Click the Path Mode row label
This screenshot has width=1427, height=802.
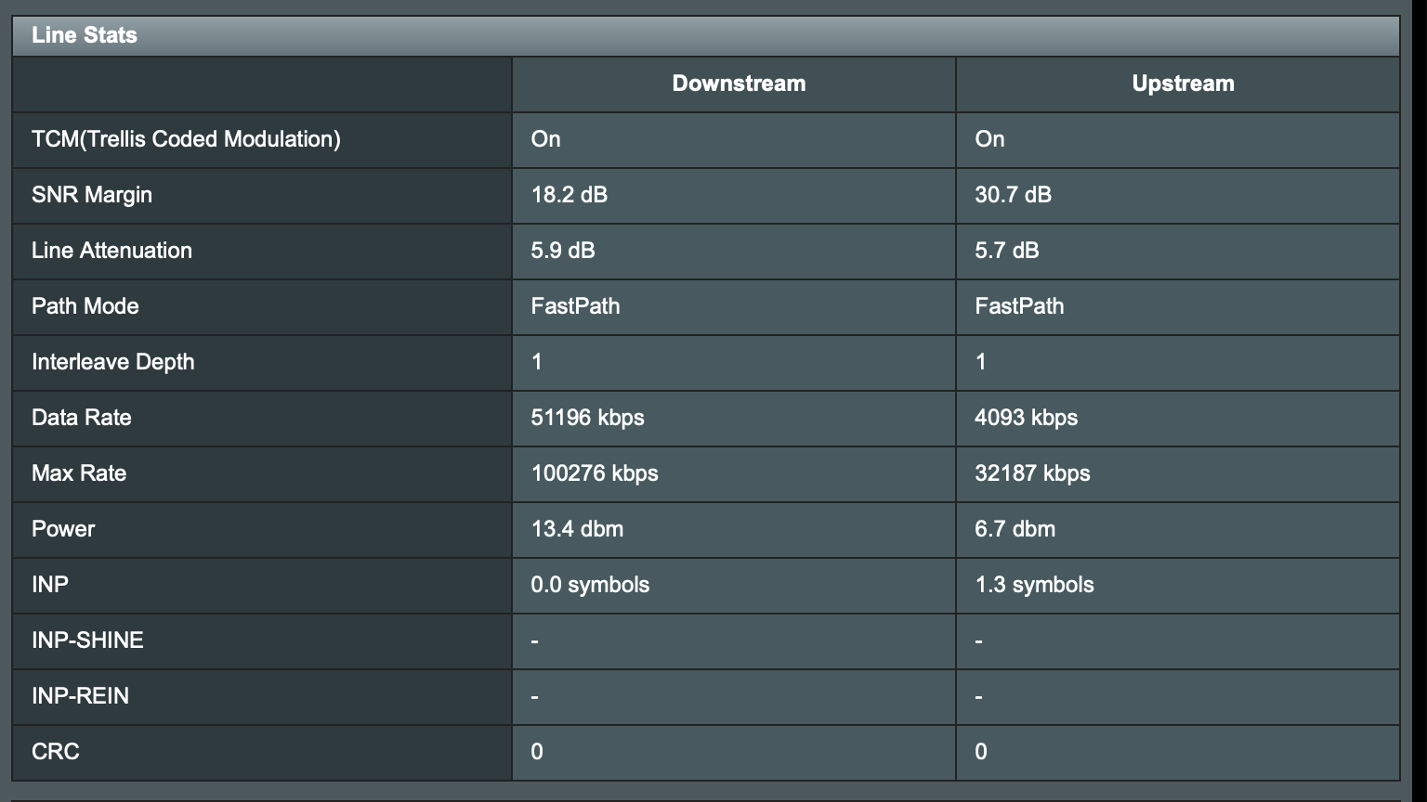tap(85, 306)
